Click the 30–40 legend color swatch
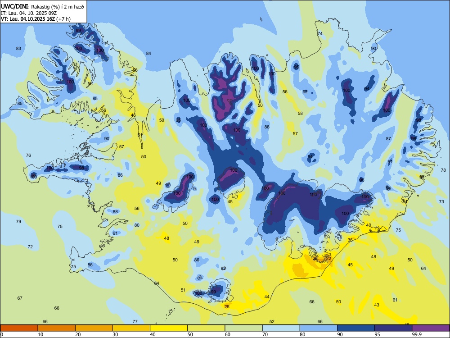This screenshot has height=338, width=450. [131, 328]
